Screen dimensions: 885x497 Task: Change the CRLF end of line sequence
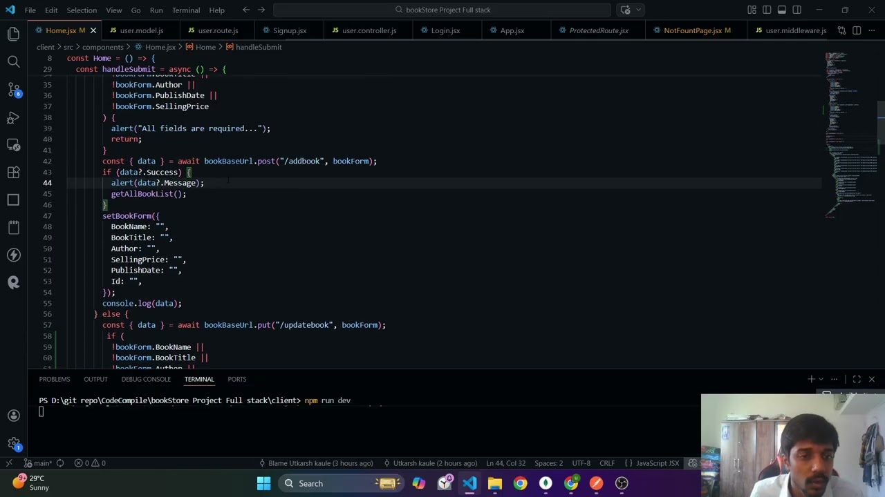click(607, 463)
